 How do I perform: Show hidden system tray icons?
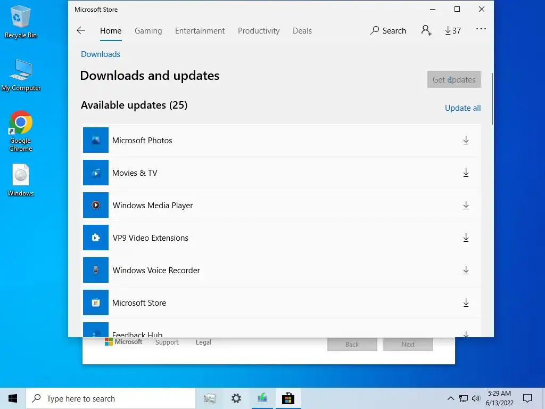450,398
